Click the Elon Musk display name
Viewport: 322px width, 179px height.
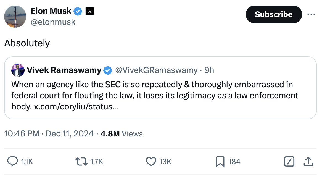pyautogui.click(x=51, y=11)
